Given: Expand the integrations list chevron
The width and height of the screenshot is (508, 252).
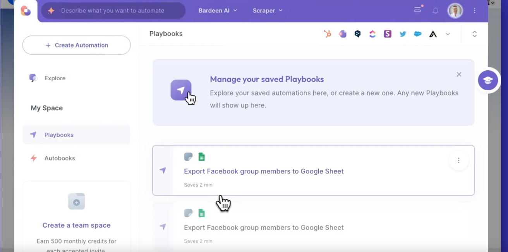Looking at the screenshot, I should point(448,34).
